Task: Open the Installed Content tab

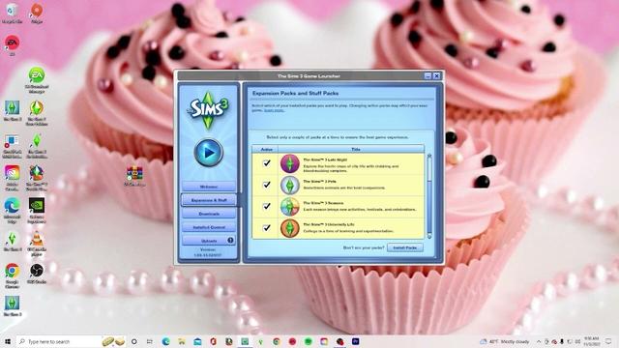Action: click(209, 227)
